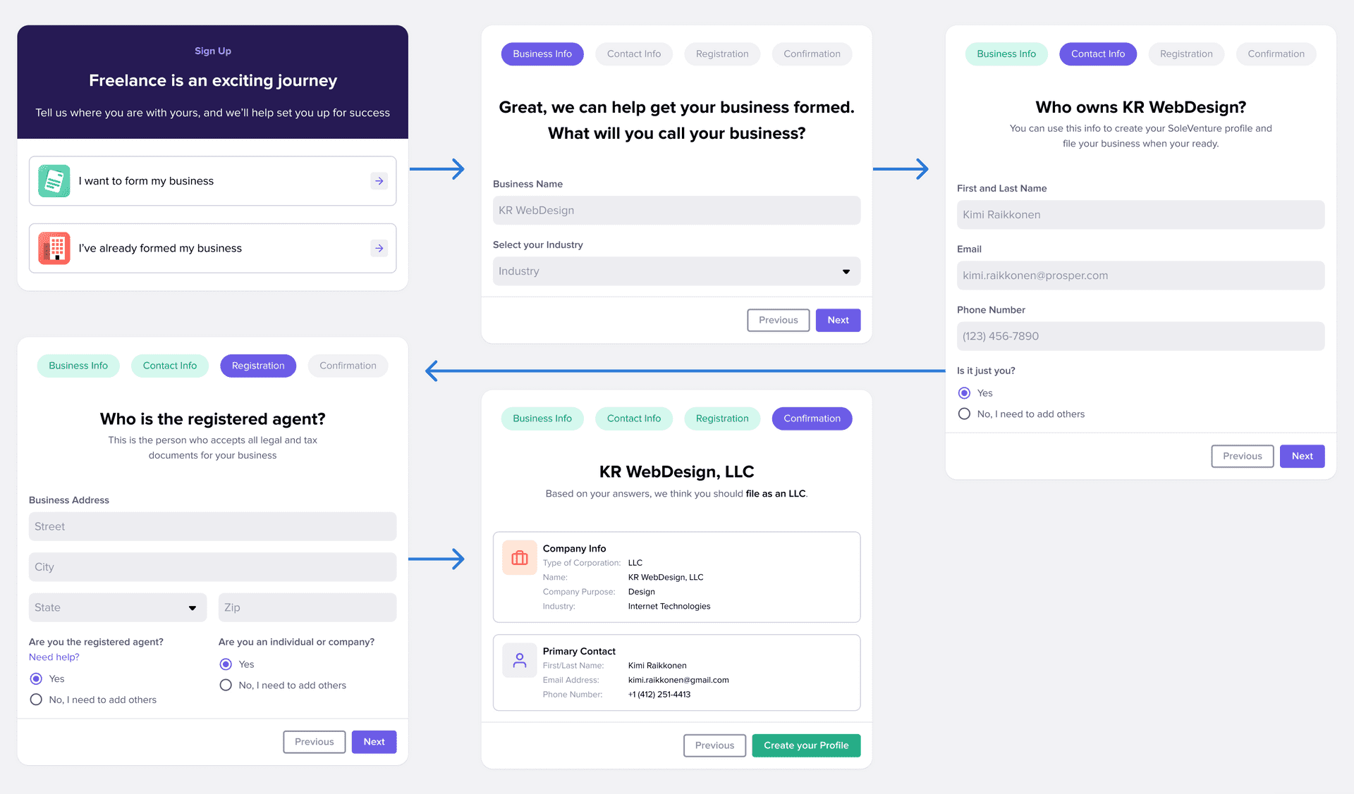Click the Business Name input field
Image resolution: width=1354 pixels, height=794 pixels.
(676, 210)
